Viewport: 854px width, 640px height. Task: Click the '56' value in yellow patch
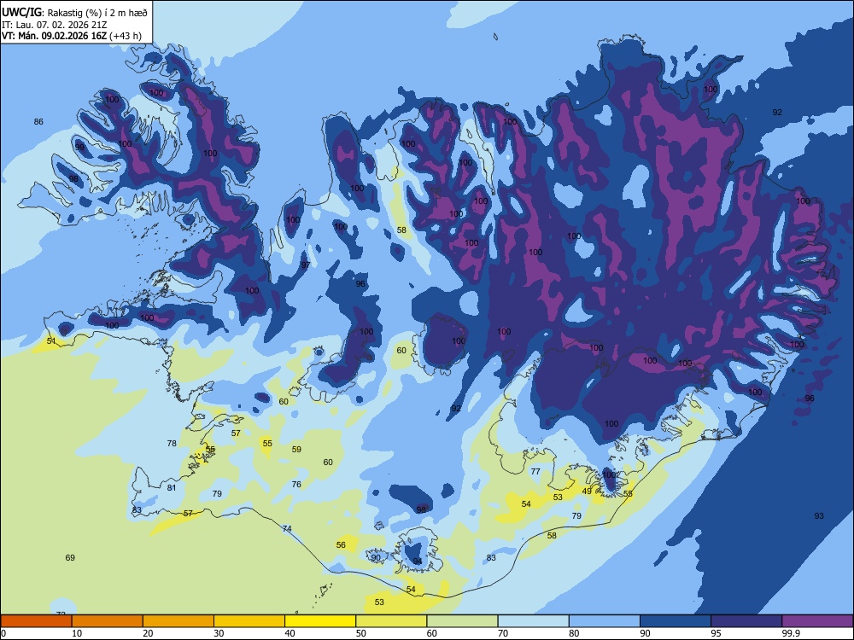click(x=341, y=544)
